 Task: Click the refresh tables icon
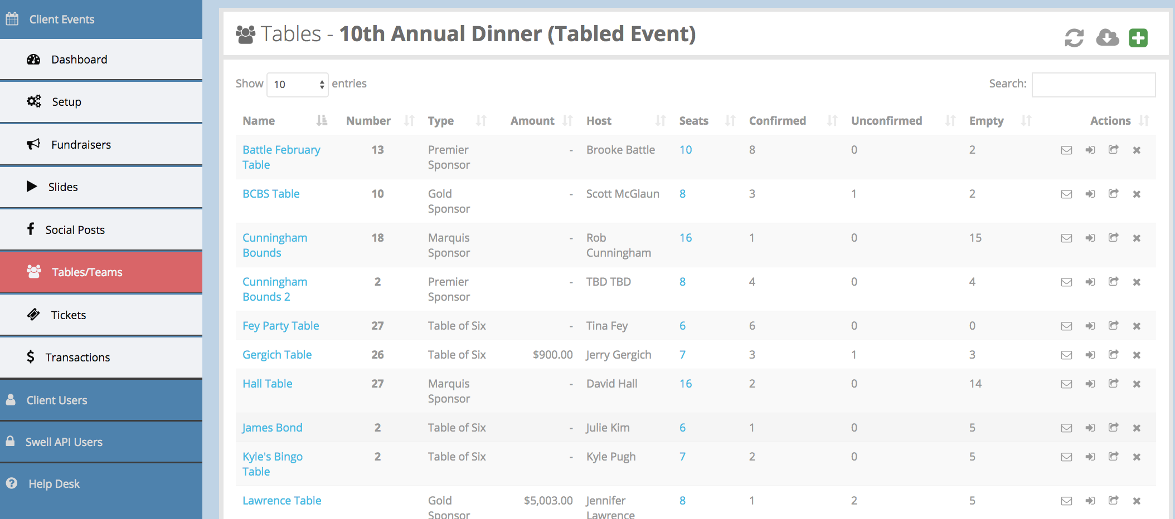[x=1074, y=38]
